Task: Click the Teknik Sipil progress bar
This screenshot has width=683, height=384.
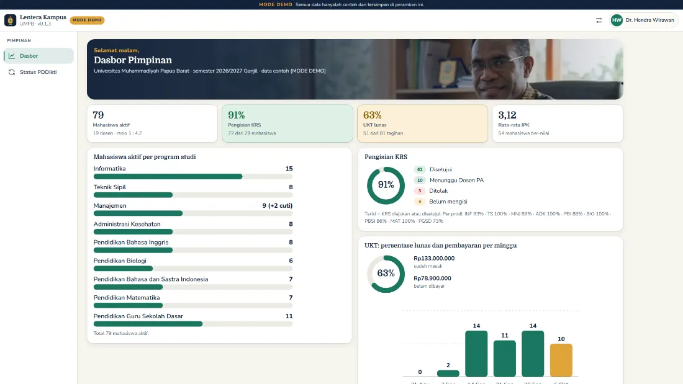Action: [x=193, y=195]
